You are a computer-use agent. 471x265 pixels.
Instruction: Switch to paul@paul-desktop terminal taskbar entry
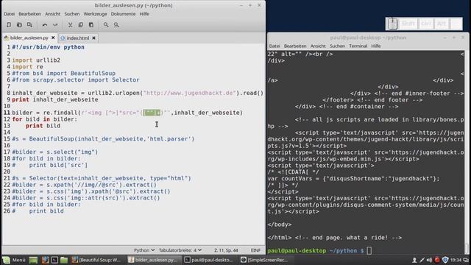point(209,260)
